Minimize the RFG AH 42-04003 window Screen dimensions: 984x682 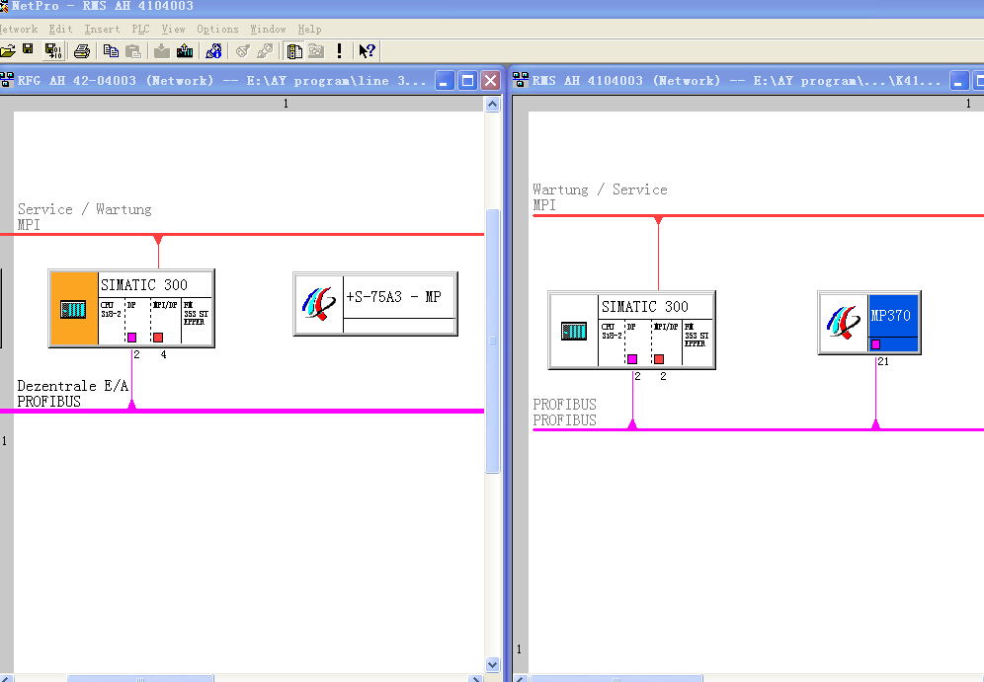tap(445, 81)
